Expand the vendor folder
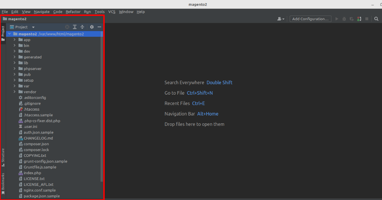Viewport: 382px width, 200px height. [x=15, y=92]
